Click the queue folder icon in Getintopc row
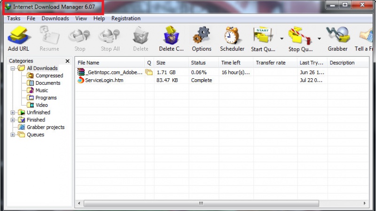 point(149,72)
